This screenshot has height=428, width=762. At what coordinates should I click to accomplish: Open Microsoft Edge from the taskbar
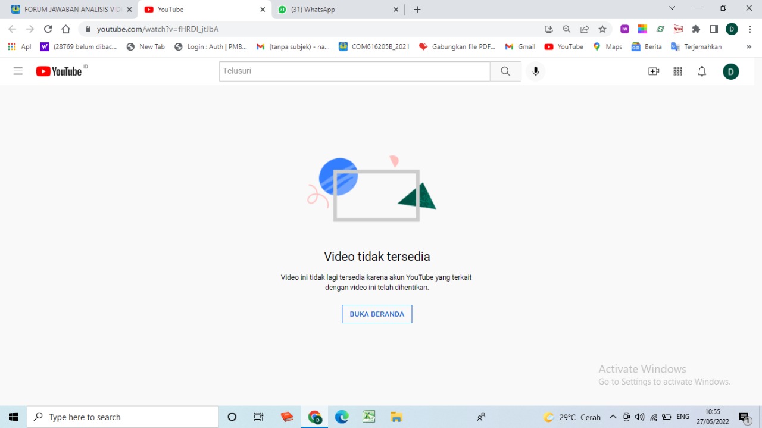342,417
